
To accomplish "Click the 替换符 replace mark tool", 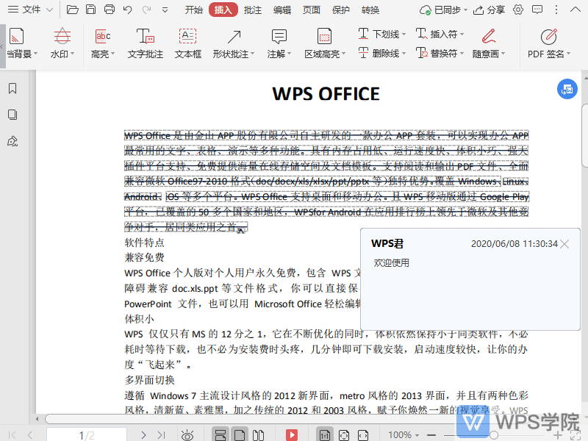I will click(x=437, y=54).
